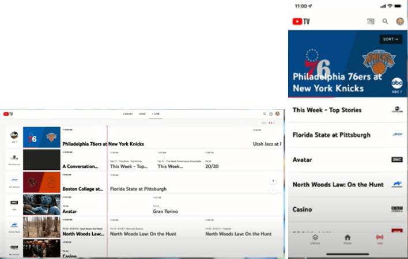Open the profile avatar in the mobile app

tap(400, 21)
